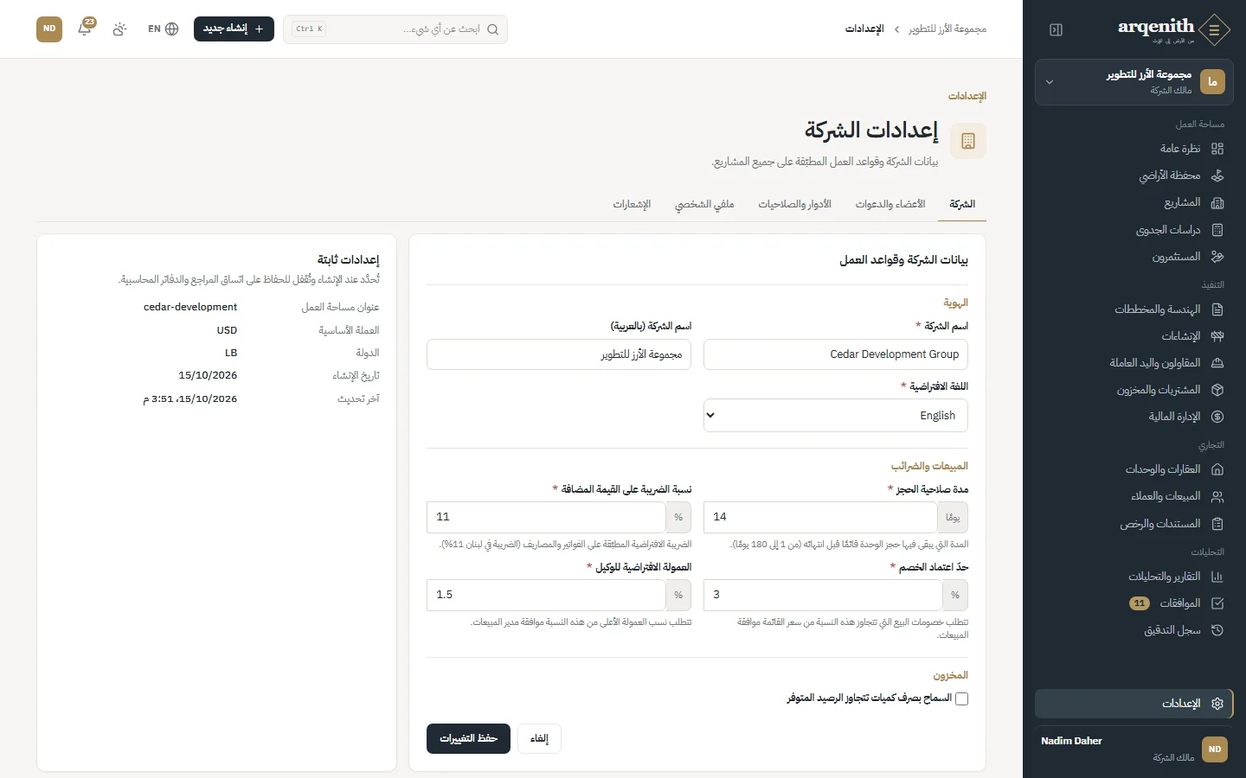Screen dimensions: 1246x778
Task: Open الهندسة والمخططات engineering icon
Action: [x=1217, y=309]
